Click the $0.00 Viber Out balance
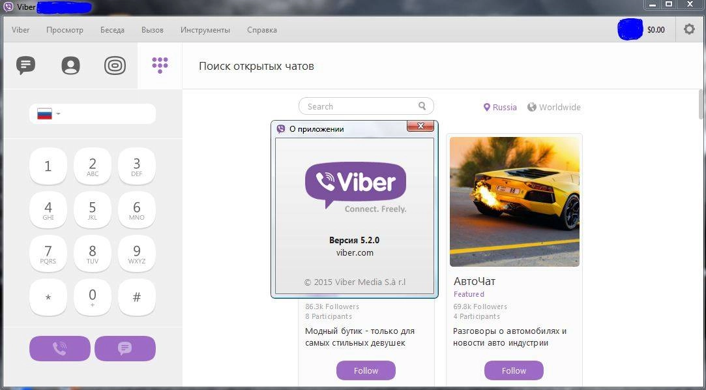706x390 pixels. tap(656, 30)
